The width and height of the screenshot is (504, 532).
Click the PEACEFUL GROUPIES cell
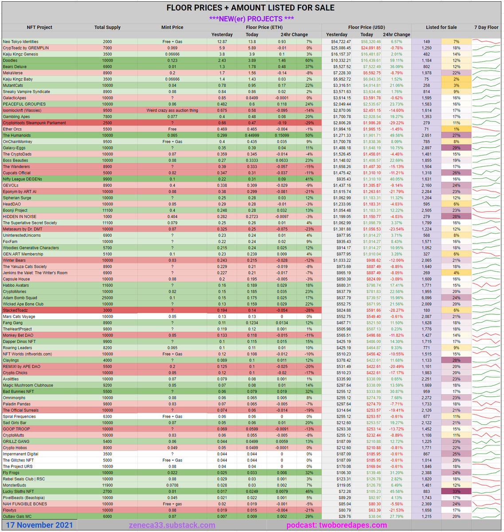[39, 104]
